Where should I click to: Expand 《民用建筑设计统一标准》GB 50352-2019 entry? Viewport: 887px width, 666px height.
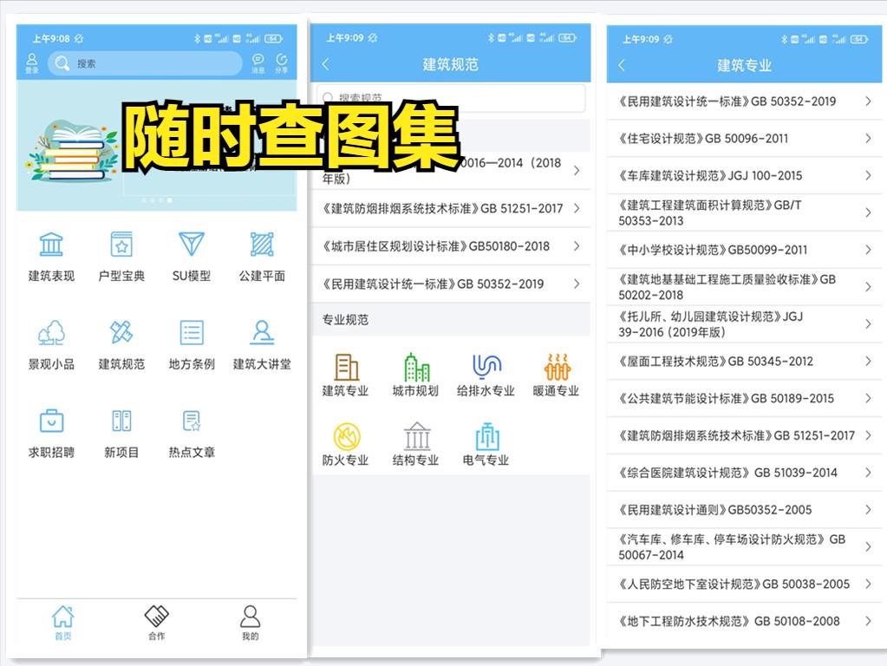(x=741, y=101)
